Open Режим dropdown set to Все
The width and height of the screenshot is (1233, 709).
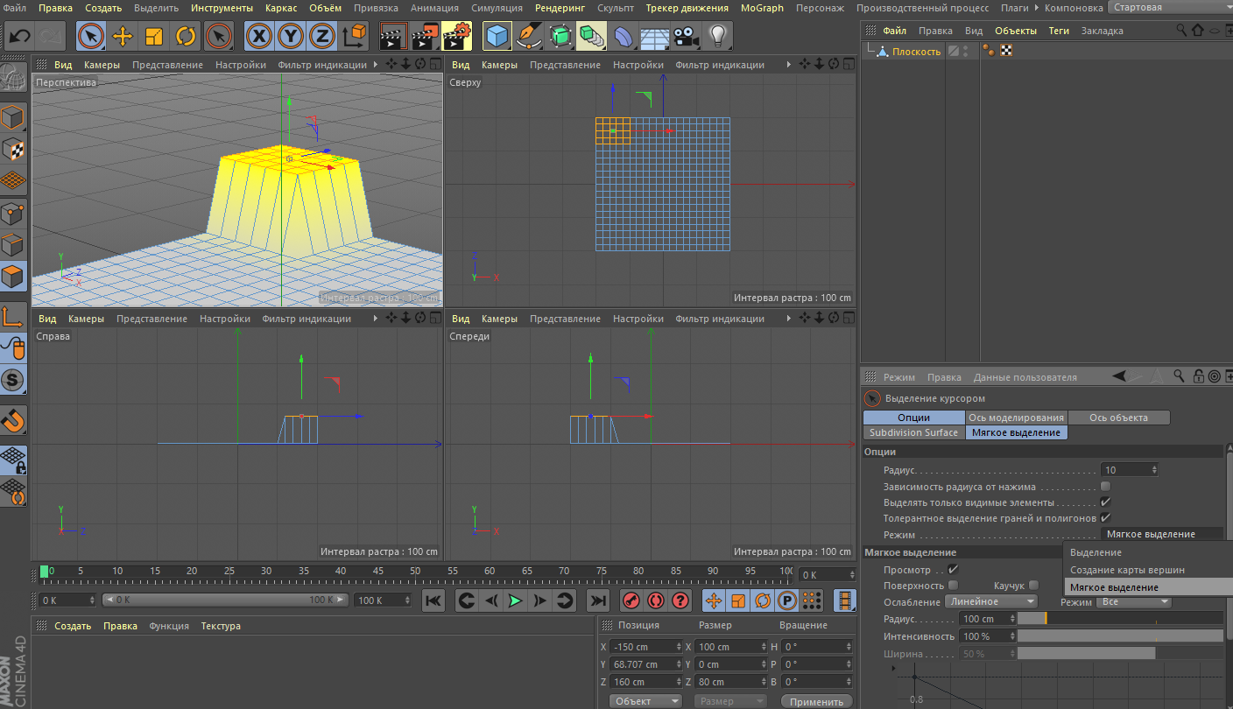point(1136,602)
